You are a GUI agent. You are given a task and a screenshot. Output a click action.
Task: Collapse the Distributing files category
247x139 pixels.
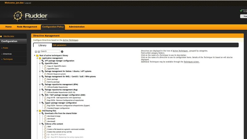(37, 111)
